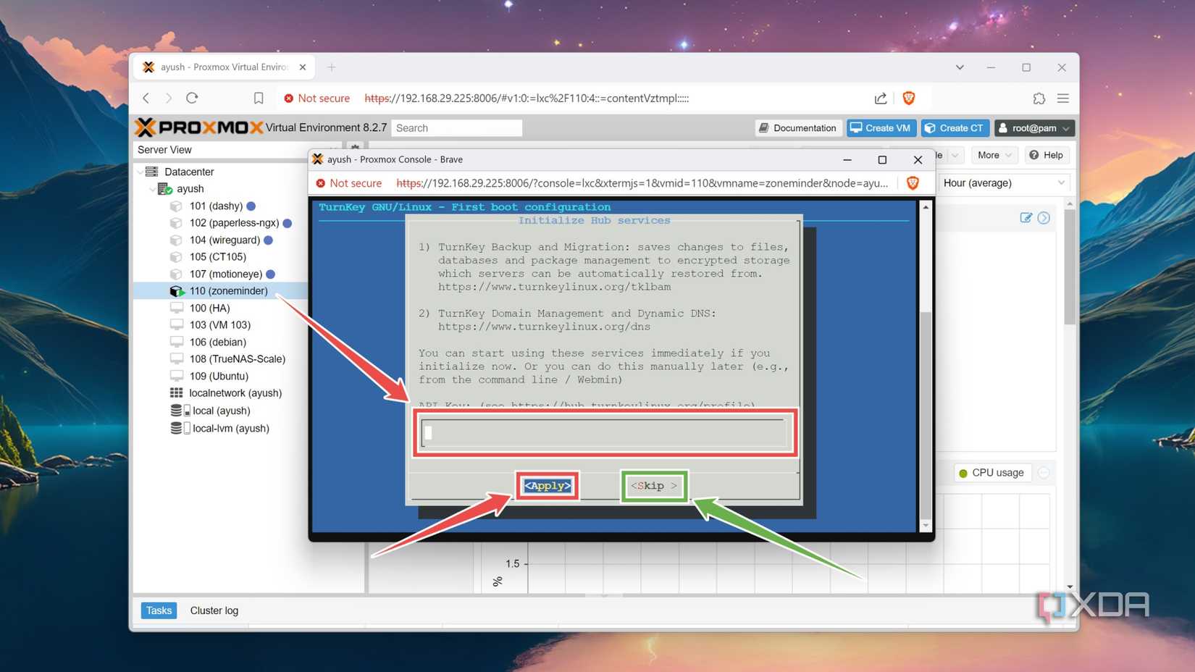Select VM 109 (Ubuntu)
The height and width of the screenshot is (672, 1195).
(219, 377)
